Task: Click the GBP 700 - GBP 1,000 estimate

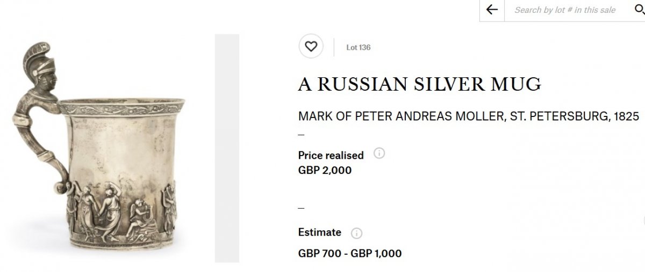Action: coord(350,253)
